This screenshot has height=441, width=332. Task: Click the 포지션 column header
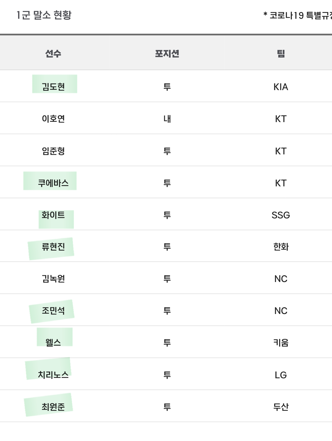tap(167, 54)
